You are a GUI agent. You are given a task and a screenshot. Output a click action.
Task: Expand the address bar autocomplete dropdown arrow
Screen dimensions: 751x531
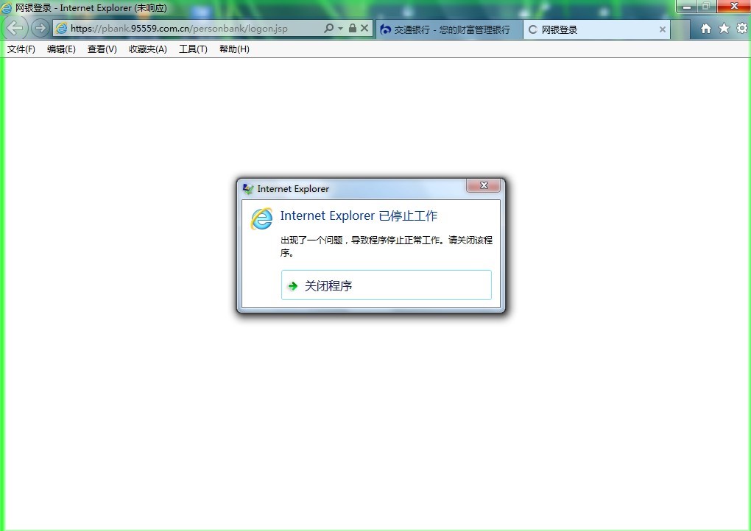click(x=341, y=28)
